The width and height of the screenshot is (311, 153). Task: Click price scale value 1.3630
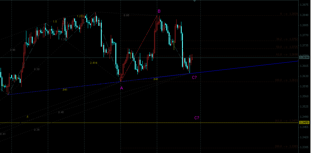pyautogui.click(x=304, y=76)
